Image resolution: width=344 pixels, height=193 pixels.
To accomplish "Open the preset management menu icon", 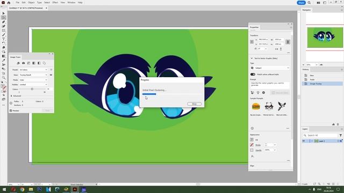I will [51, 70].
